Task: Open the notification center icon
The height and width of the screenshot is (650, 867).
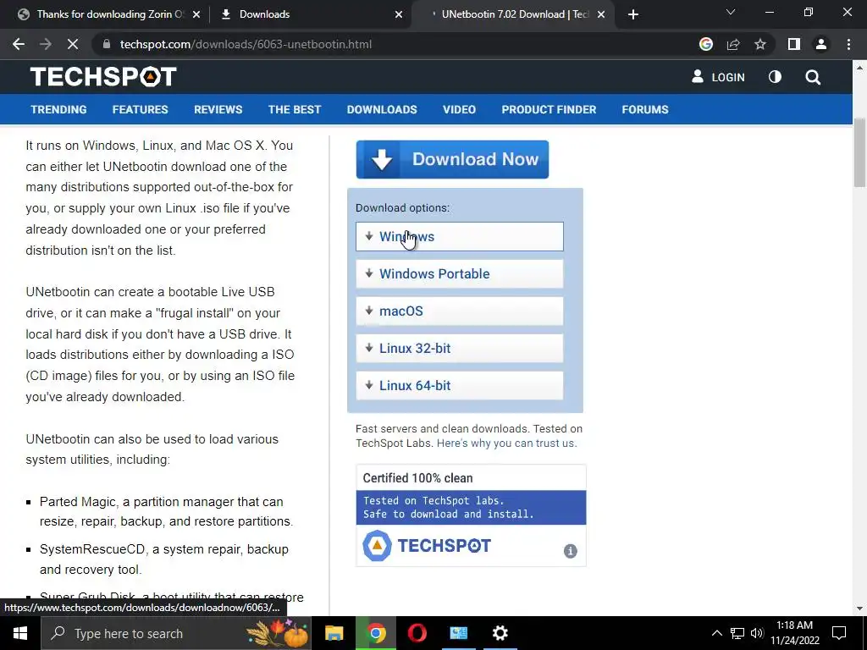Action: point(839,633)
